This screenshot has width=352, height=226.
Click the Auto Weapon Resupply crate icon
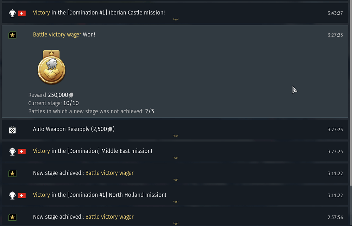pyautogui.click(x=12, y=129)
